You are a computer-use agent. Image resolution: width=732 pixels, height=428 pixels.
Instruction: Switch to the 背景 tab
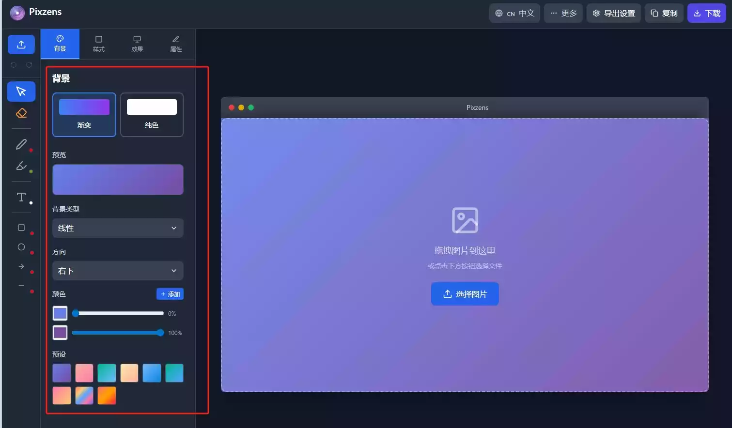60,44
